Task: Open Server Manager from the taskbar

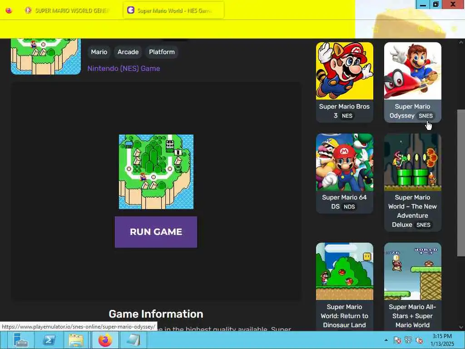Action: click(21, 340)
